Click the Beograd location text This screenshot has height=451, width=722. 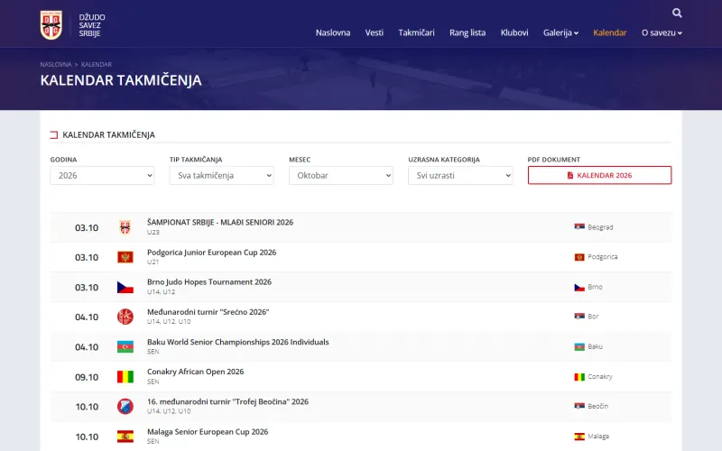pos(600,227)
